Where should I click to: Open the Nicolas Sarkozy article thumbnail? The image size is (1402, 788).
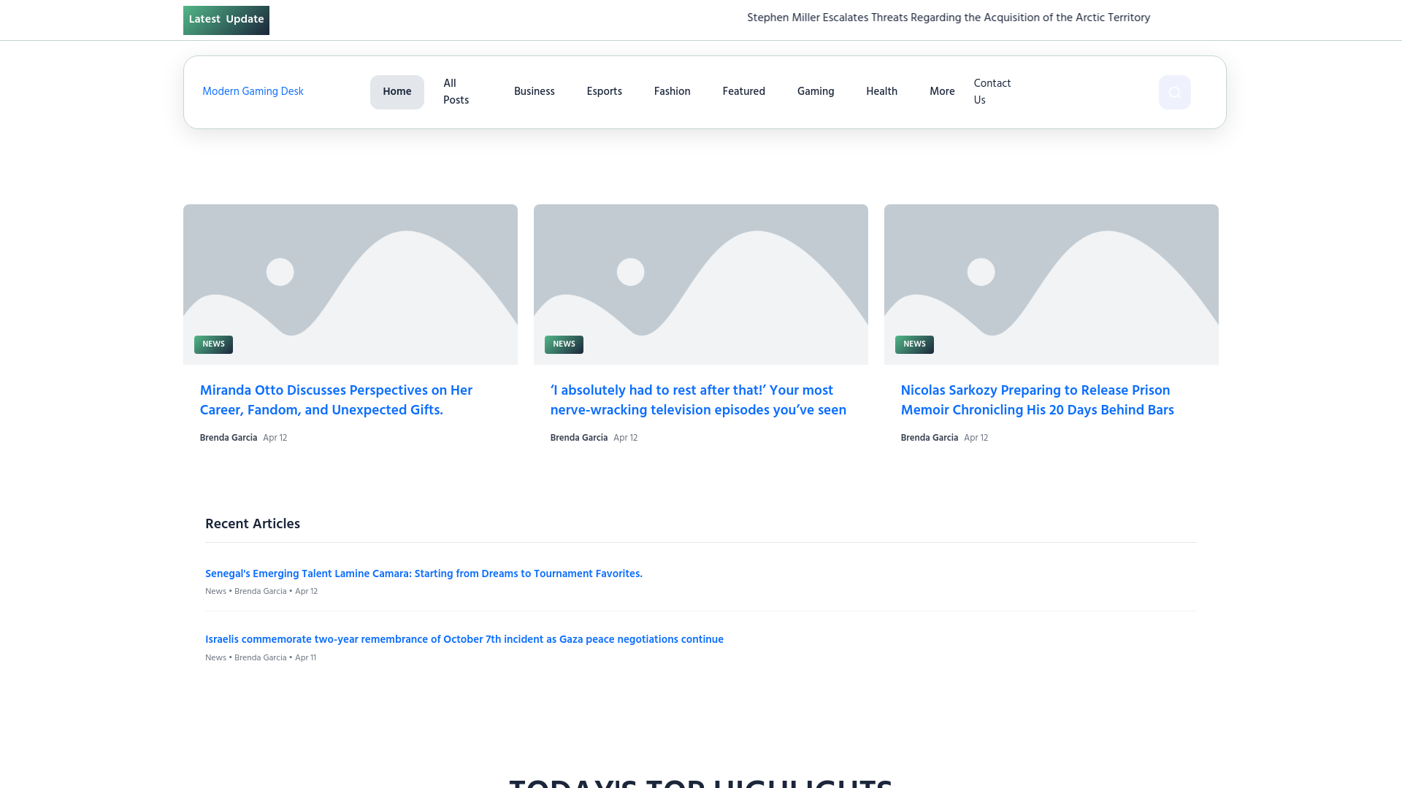tap(1051, 285)
